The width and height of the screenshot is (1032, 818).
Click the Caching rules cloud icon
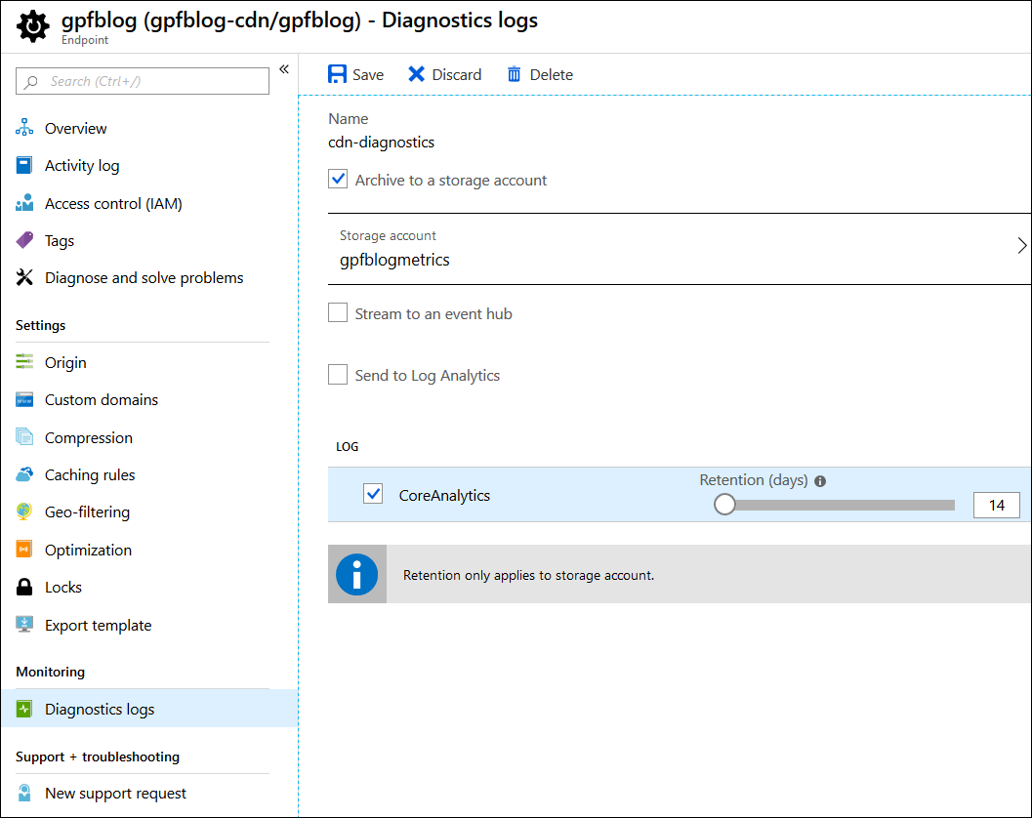pyautogui.click(x=25, y=475)
